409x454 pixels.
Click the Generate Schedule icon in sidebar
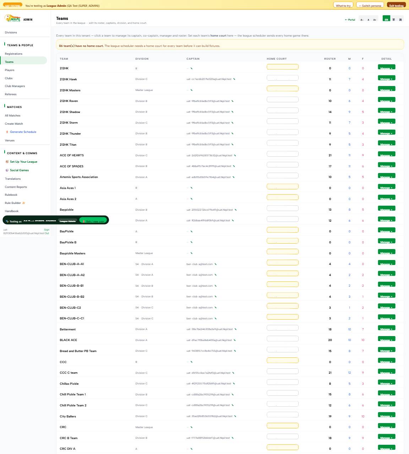[x=7, y=132]
